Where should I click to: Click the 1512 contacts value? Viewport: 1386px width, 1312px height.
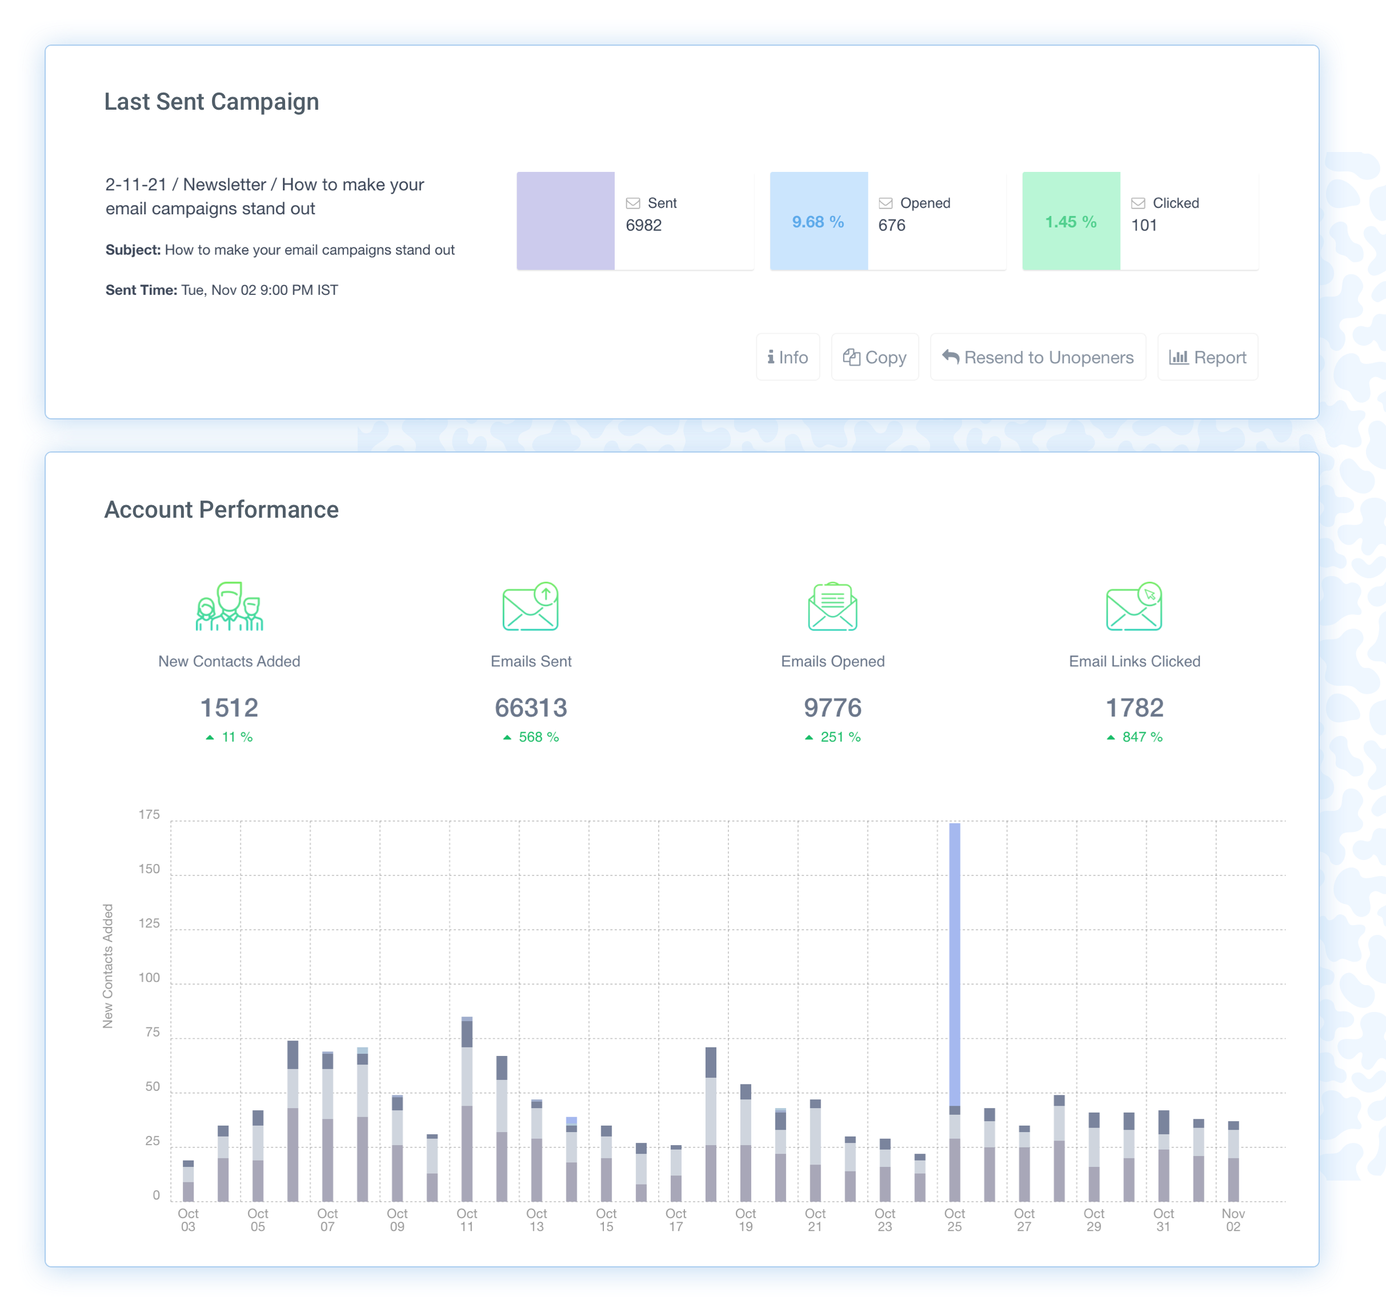(229, 708)
